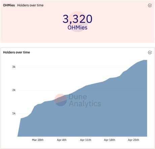Click the Apr 11th axis label

pyautogui.click(x=86, y=140)
